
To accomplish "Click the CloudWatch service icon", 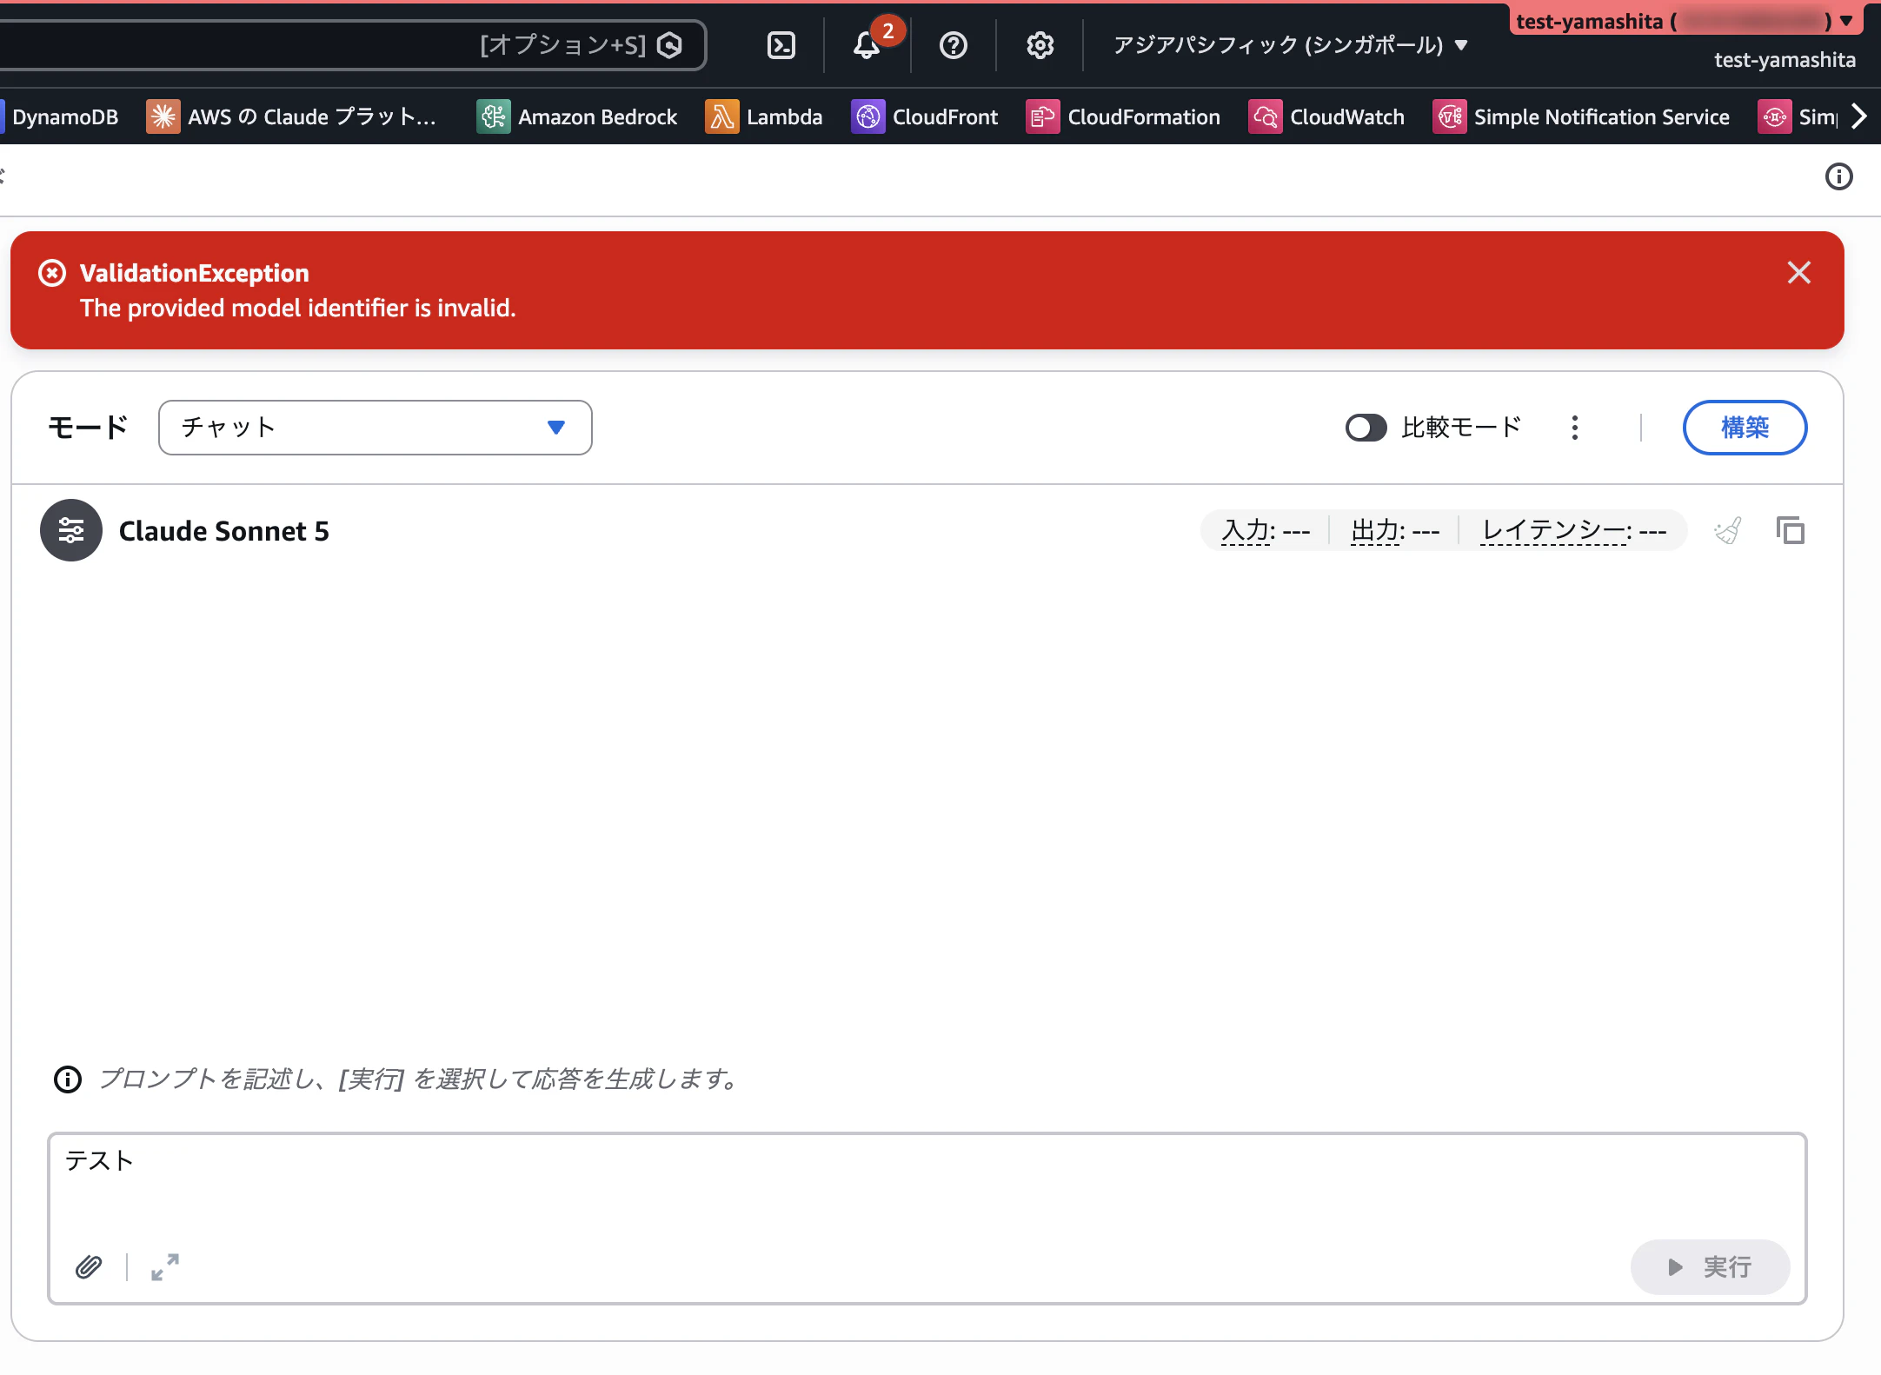I will click(x=1266, y=116).
